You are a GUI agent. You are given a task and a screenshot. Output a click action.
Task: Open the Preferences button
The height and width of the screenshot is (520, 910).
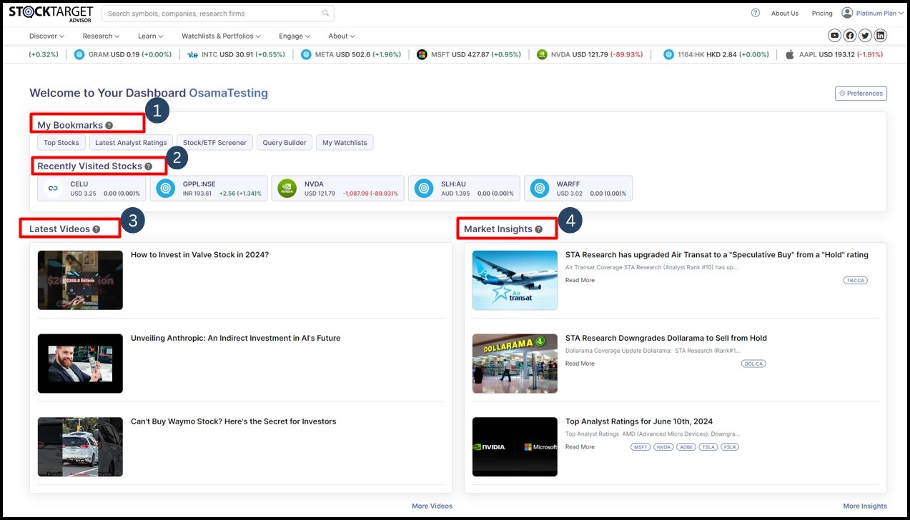861,93
